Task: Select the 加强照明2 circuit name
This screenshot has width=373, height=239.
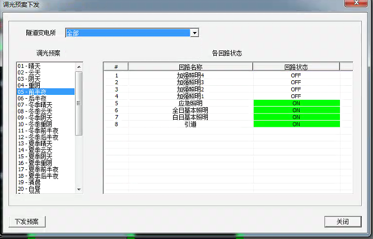Action: click(190, 89)
